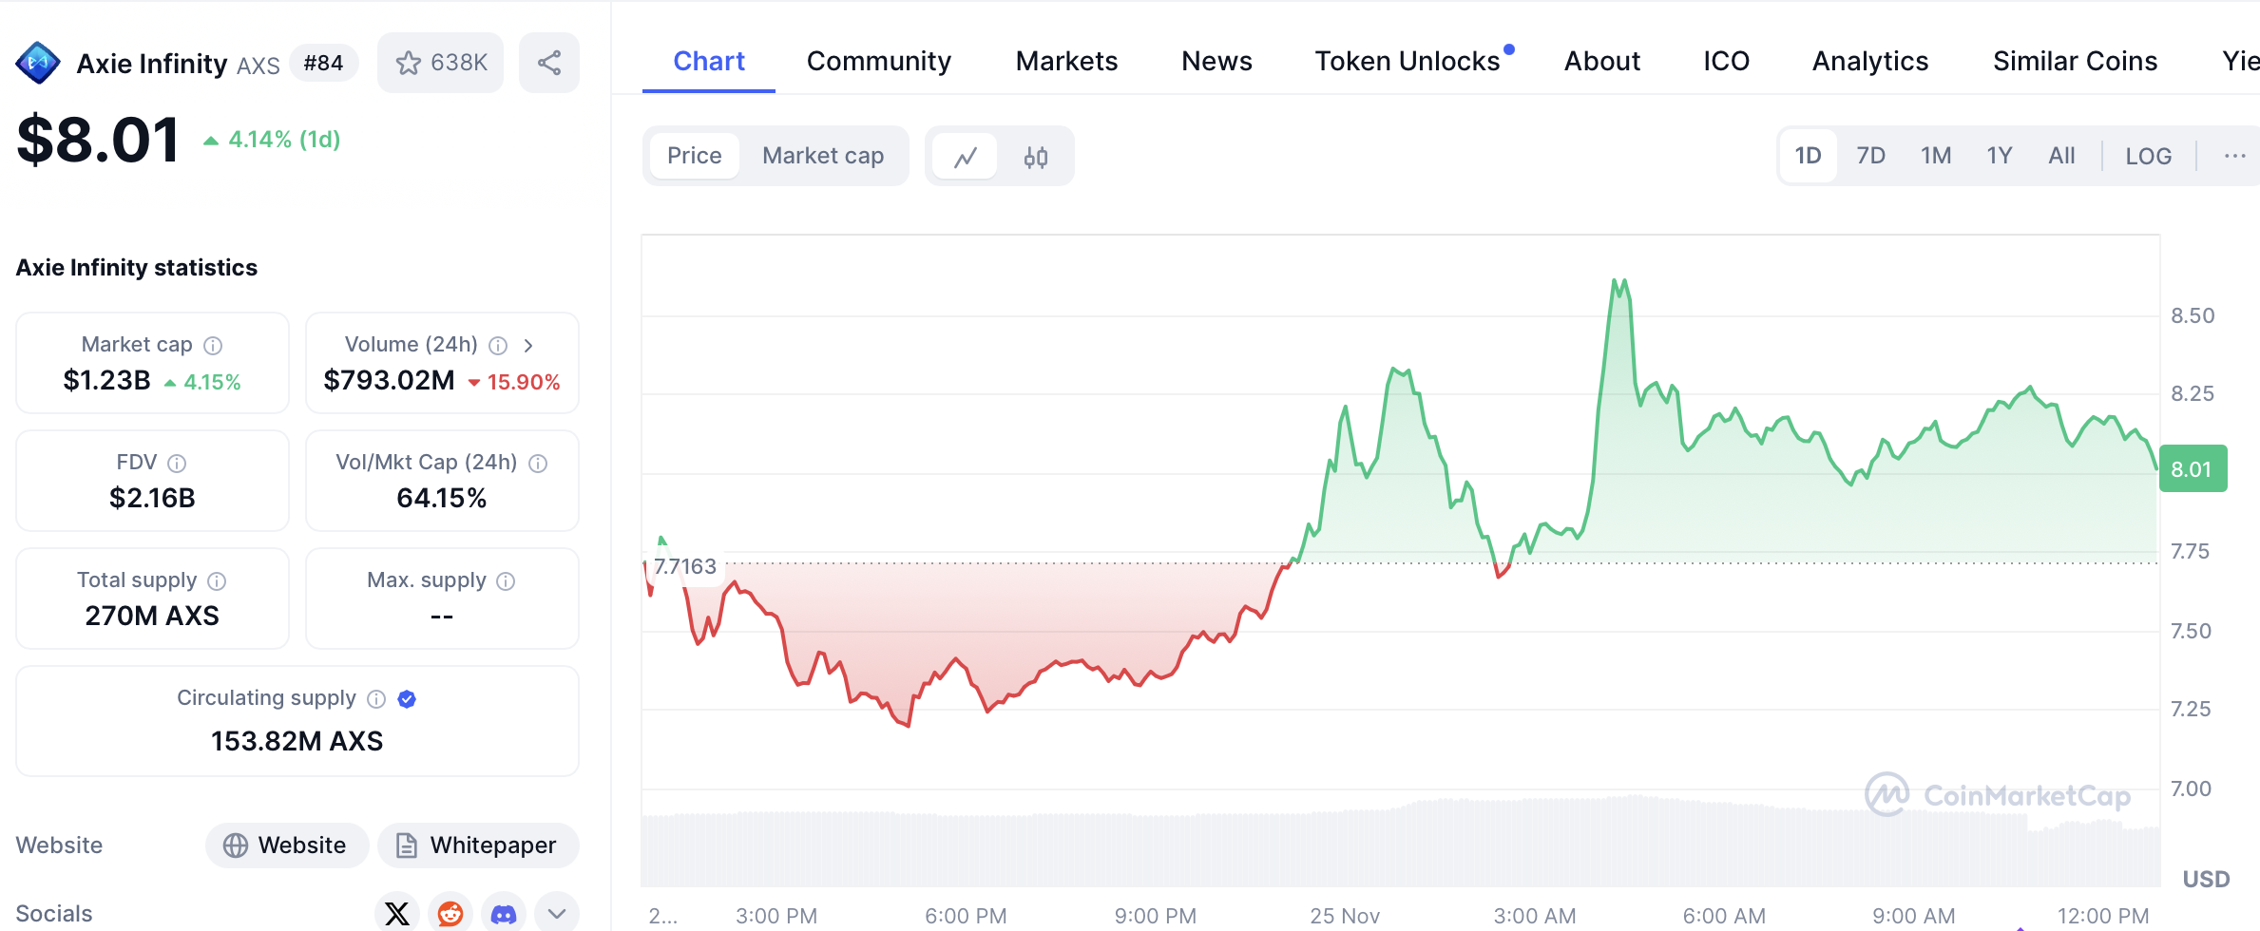The width and height of the screenshot is (2260, 931).
Task: Open the X (Twitter) social link
Action: tap(397, 913)
